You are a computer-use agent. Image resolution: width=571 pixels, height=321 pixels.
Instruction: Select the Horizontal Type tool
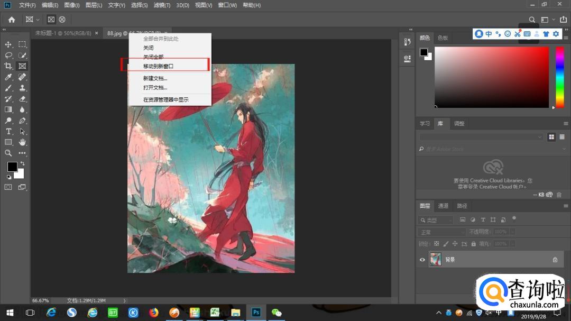8,131
